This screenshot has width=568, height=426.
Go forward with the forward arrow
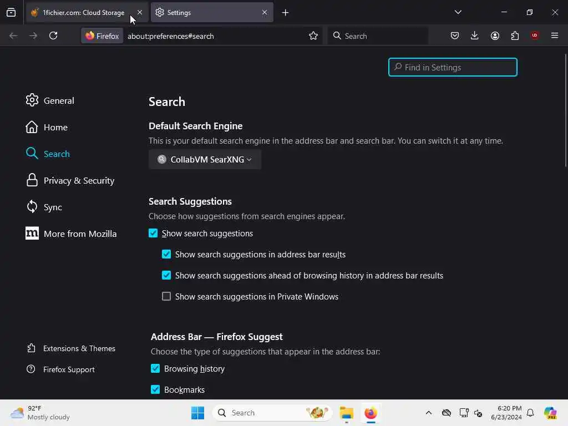33,35
